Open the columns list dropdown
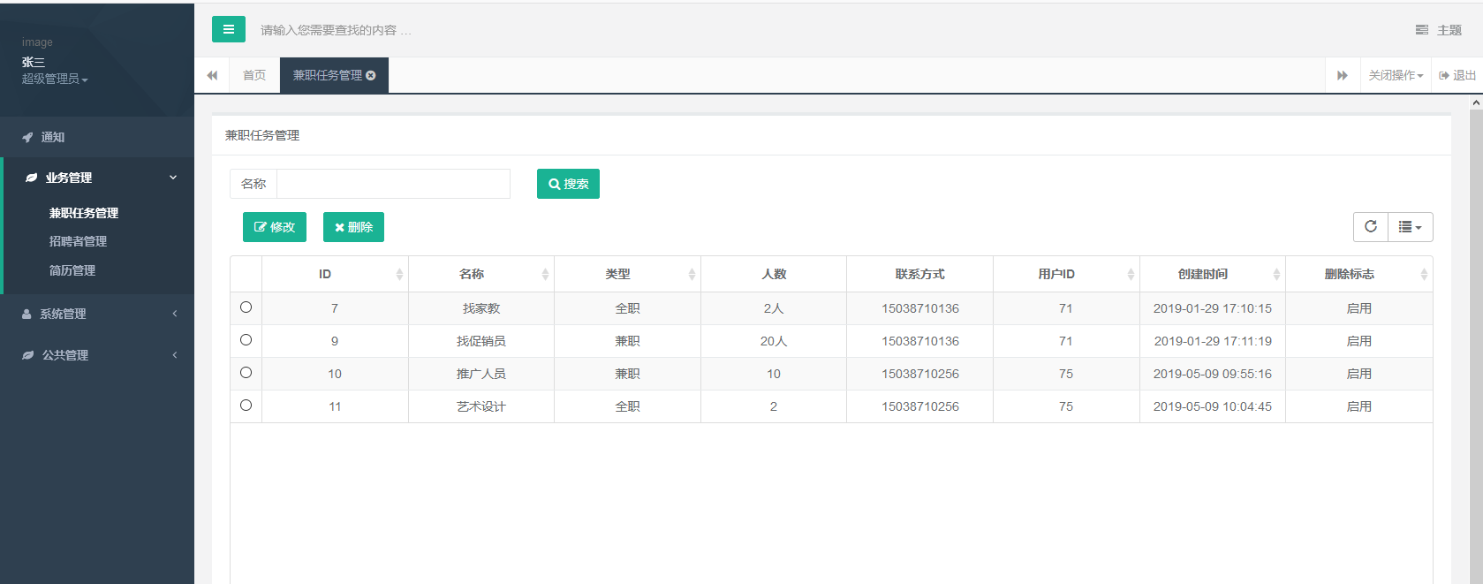Screen dimensions: 1483x584 point(1410,227)
